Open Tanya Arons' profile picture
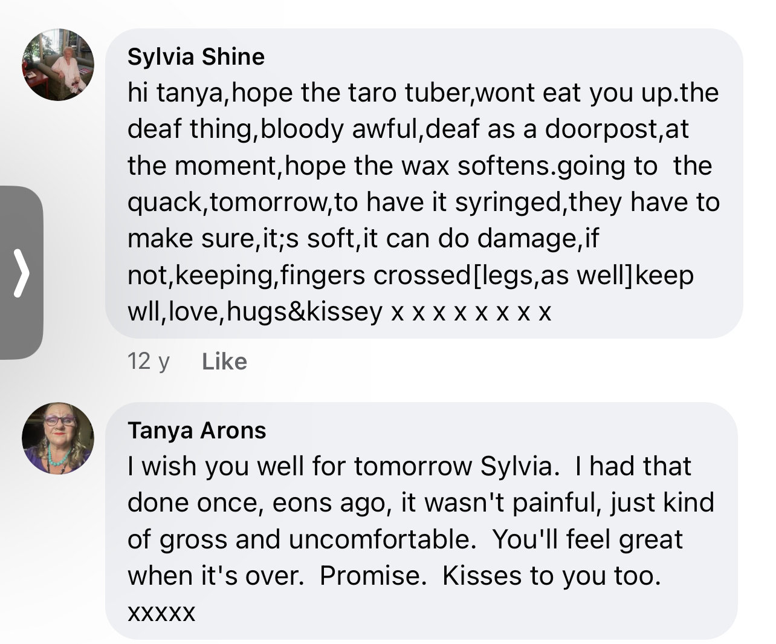Image resolution: width=776 pixels, height=644 pixels. (x=58, y=438)
